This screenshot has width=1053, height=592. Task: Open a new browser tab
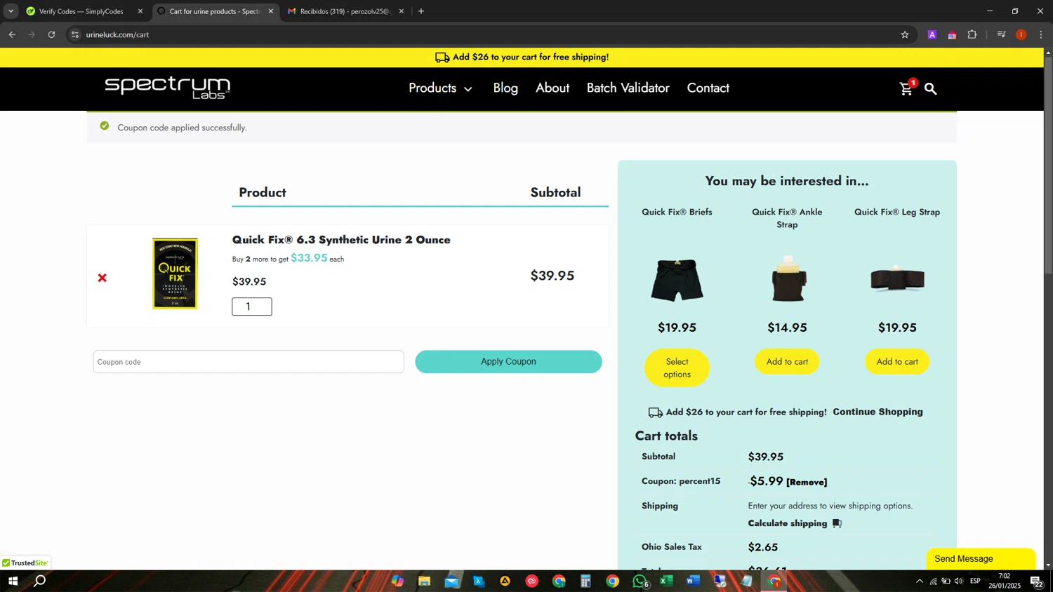click(x=421, y=11)
